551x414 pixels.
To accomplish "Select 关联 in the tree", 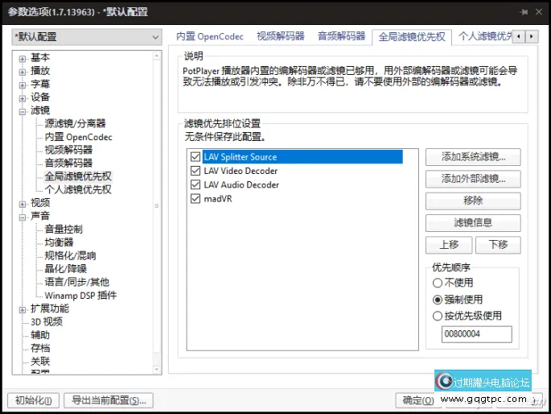I will click(40, 361).
